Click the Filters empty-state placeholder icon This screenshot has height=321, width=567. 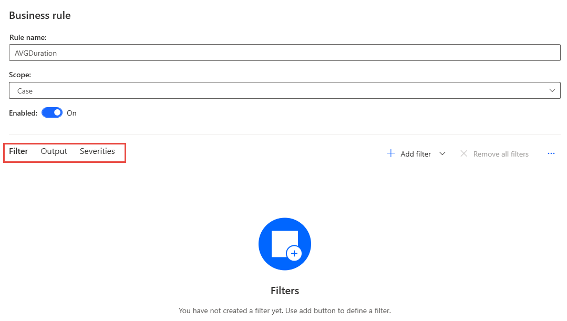284,244
